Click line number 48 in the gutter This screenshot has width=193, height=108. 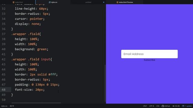tap(4, 90)
